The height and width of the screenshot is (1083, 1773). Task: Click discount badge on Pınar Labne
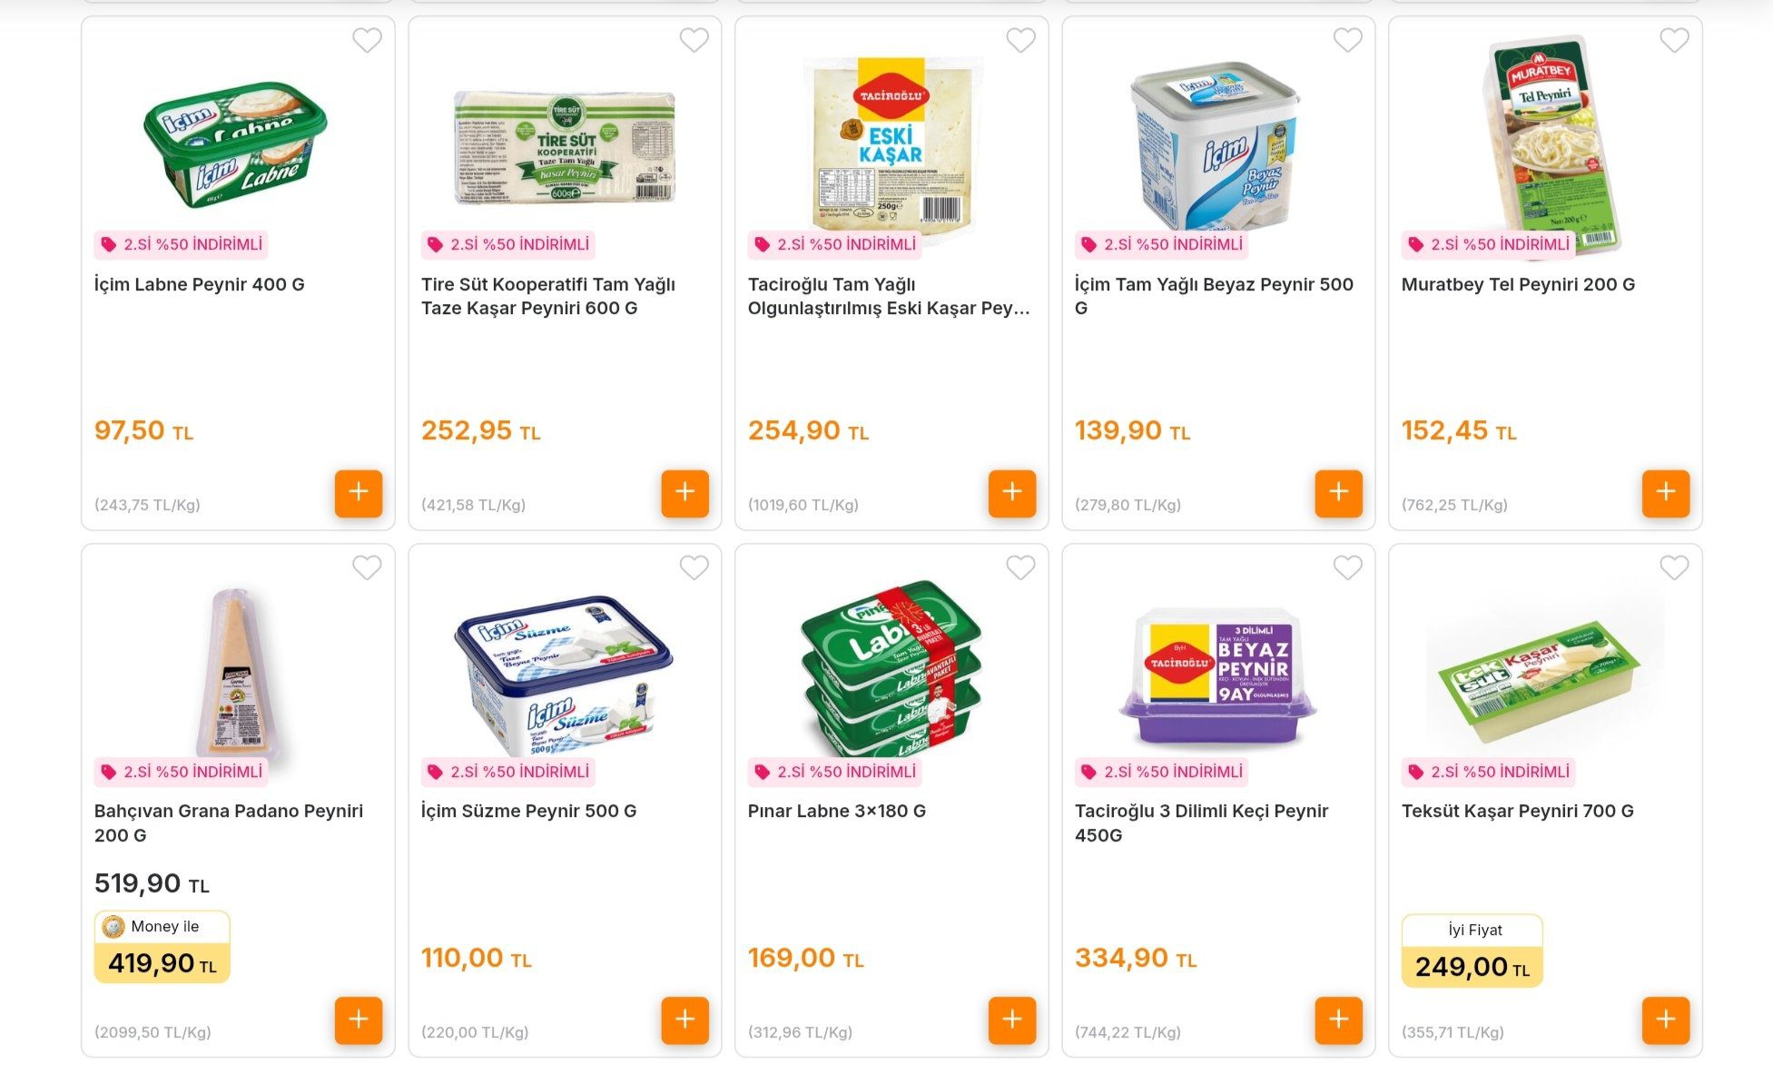click(836, 772)
